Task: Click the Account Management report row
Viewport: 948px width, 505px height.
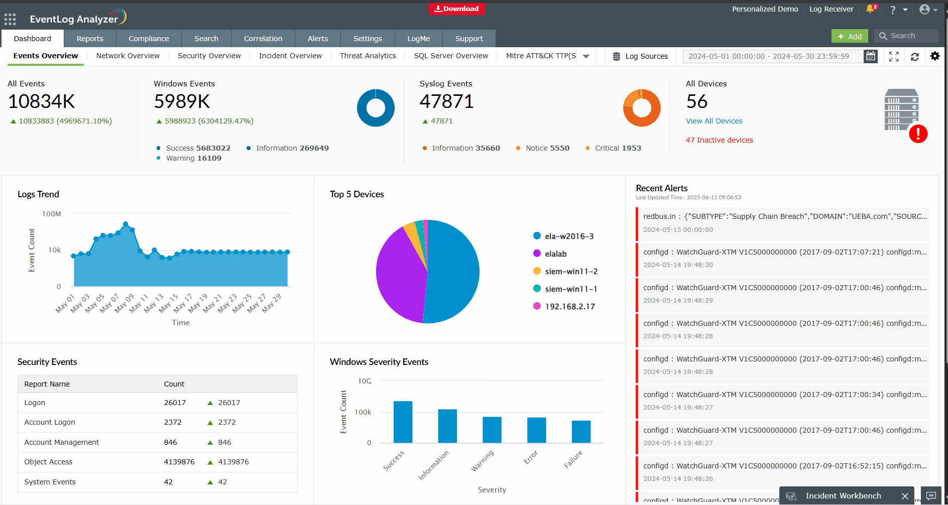Action: [158, 442]
